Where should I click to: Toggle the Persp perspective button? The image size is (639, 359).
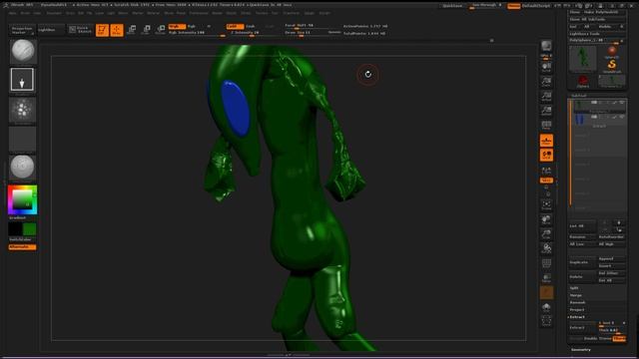point(546,126)
